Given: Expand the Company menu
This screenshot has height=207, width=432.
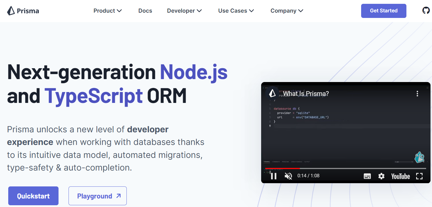Looking at the screenshot, I should [287, 11].
